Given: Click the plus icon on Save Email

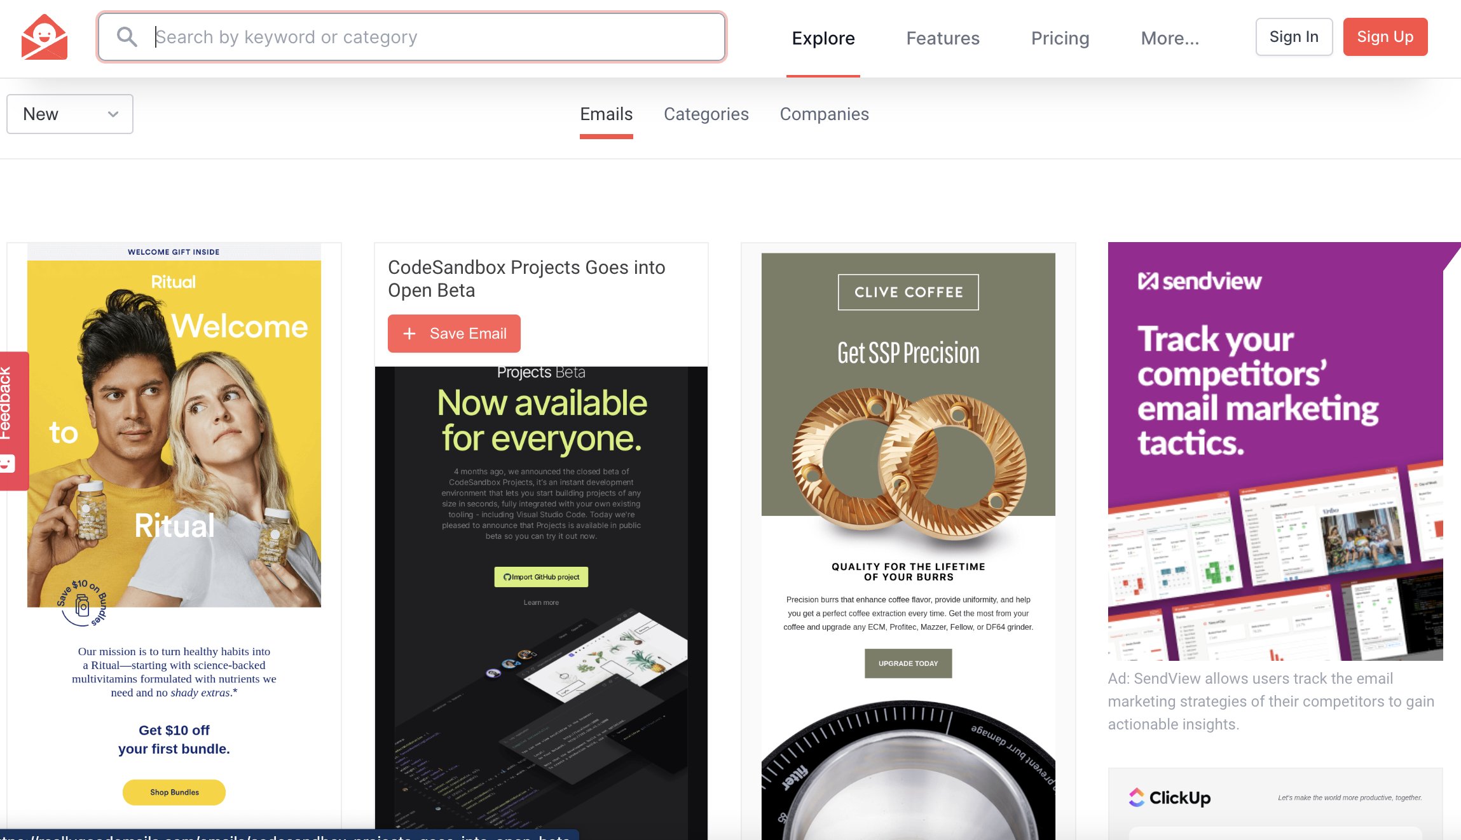Looking at the screenshot, I should (409, 334).
